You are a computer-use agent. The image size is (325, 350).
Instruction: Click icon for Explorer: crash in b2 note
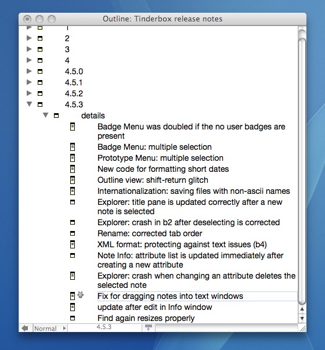pos(73,222)
